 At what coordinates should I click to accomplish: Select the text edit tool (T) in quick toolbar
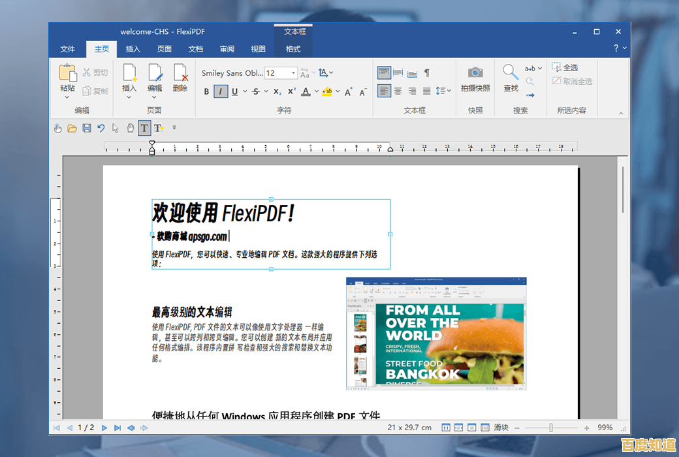[x=144, y=128]
